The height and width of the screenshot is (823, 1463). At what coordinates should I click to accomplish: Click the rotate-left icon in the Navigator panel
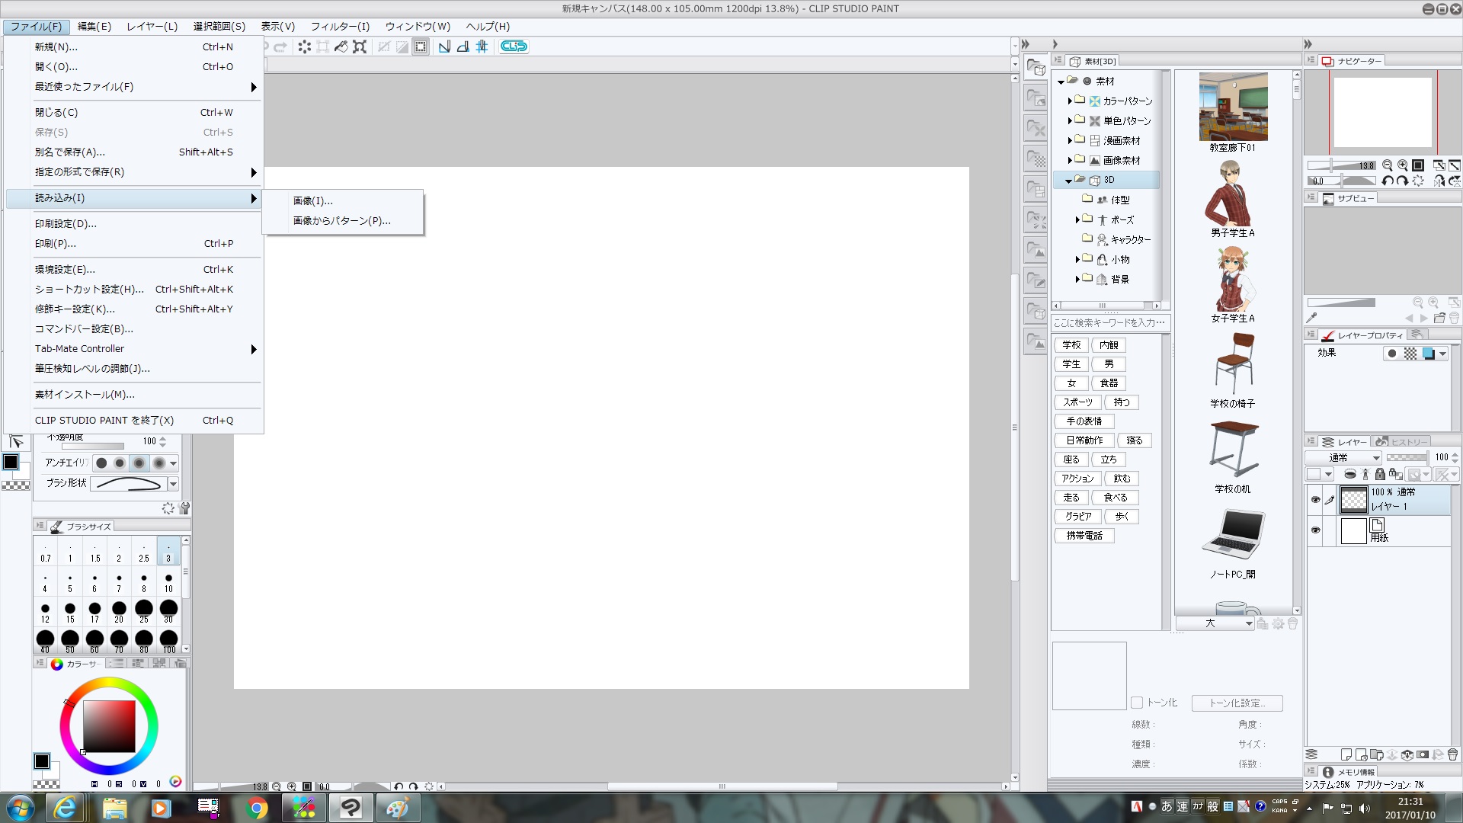point(1387,181)
